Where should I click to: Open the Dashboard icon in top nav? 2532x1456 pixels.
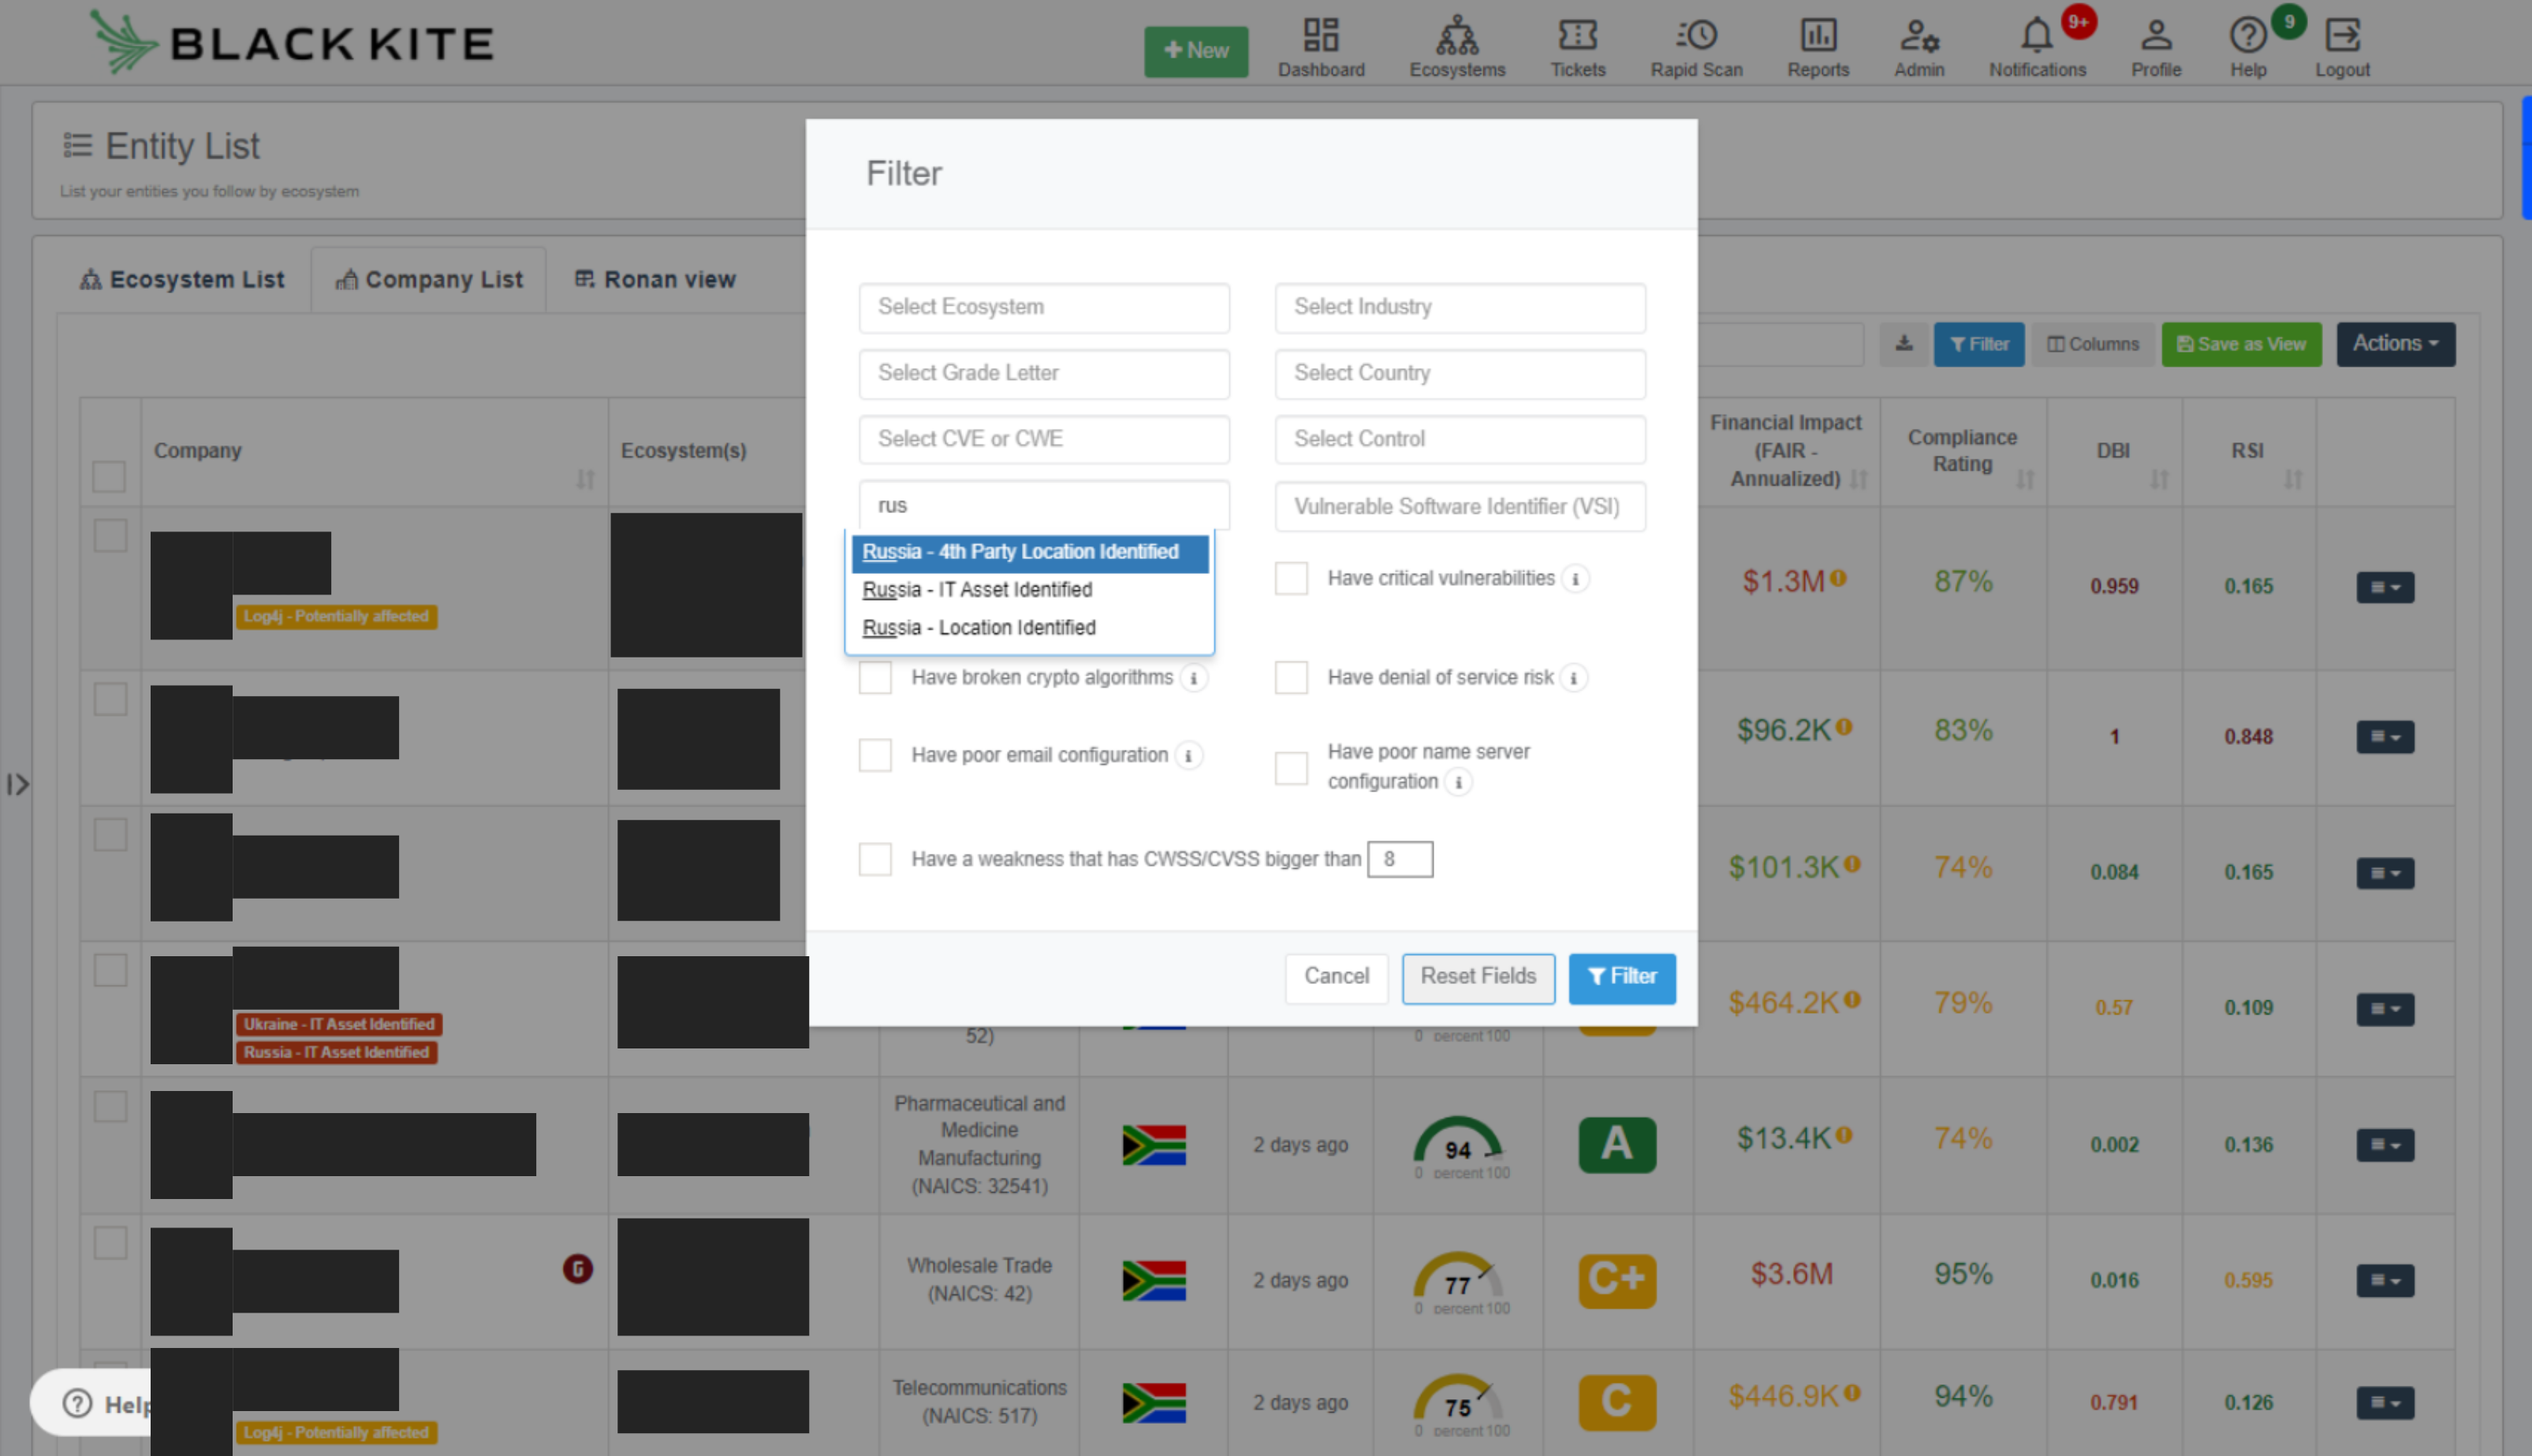click(1320, 47)
